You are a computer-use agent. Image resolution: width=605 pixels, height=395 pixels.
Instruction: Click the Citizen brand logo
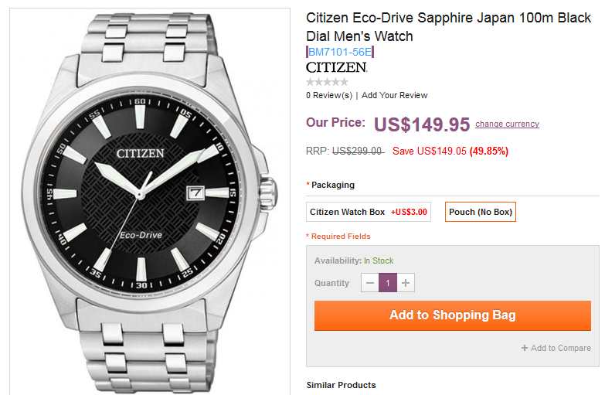coord(336,67)
